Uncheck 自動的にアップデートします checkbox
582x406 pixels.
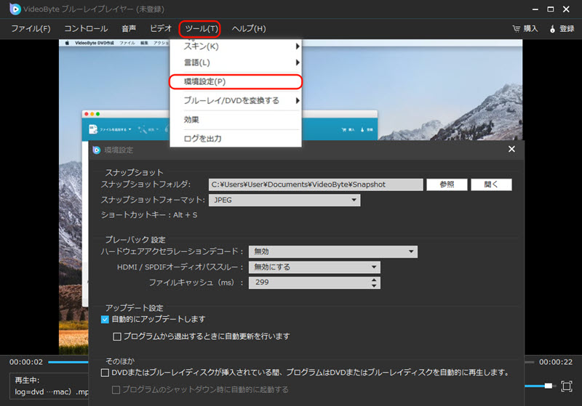coord(105,320)
